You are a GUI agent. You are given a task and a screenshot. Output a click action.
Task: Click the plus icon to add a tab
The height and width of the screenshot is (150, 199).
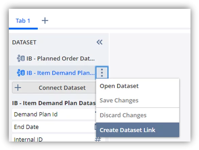pos(45,21)
